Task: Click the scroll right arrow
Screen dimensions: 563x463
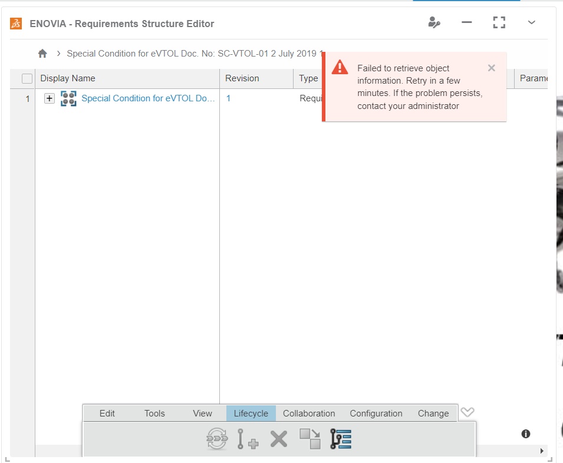Action: (542, 451)
